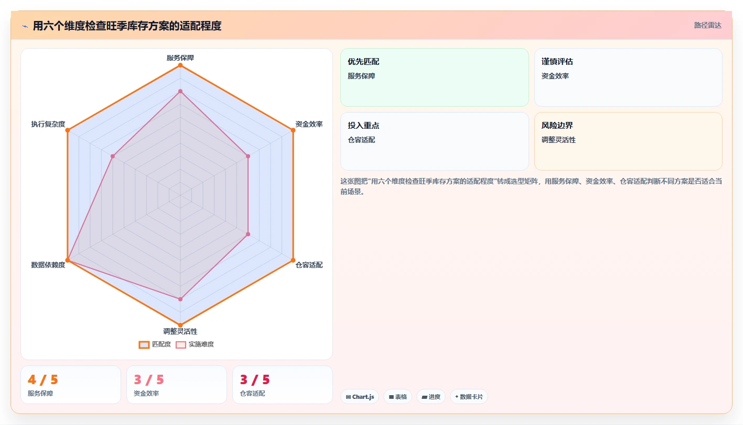Open the 谨慎评估 card
The image size is (743, 425).
coord(628,77)
